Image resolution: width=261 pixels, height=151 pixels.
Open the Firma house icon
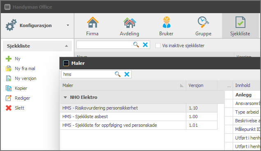click(93, 22)
